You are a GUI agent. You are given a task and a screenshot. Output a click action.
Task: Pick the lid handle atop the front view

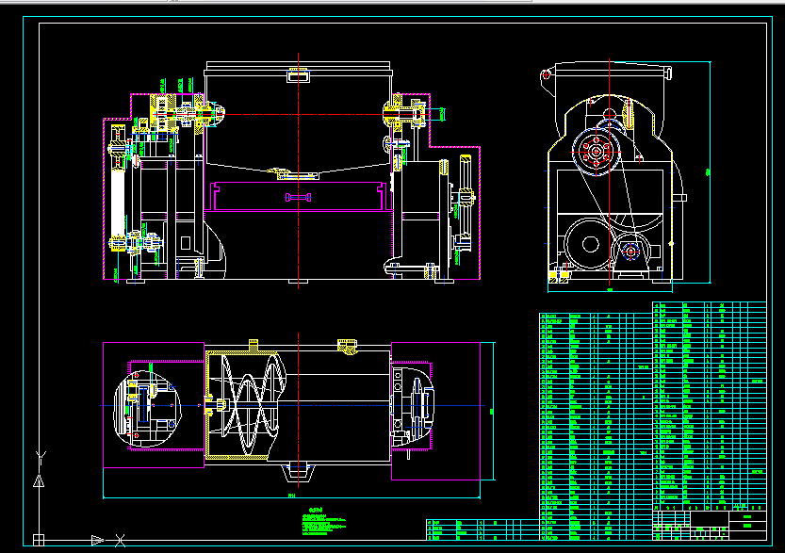[x=298, y=75]
